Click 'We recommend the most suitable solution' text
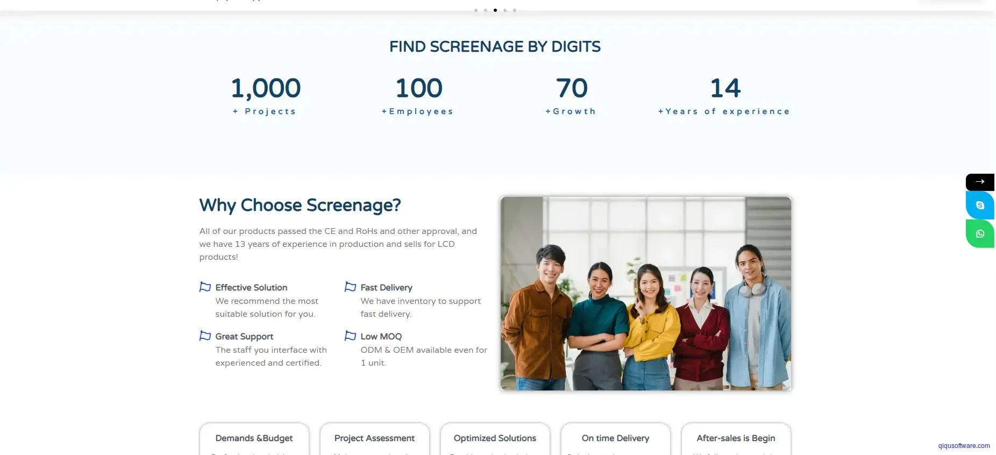The width and height of the screenshot is (996, 455). tap(267, 308)
